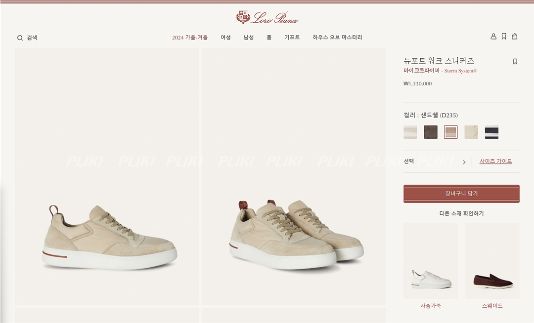Bookmark the 뉴포트 워크 스니커즈 product

515,62
